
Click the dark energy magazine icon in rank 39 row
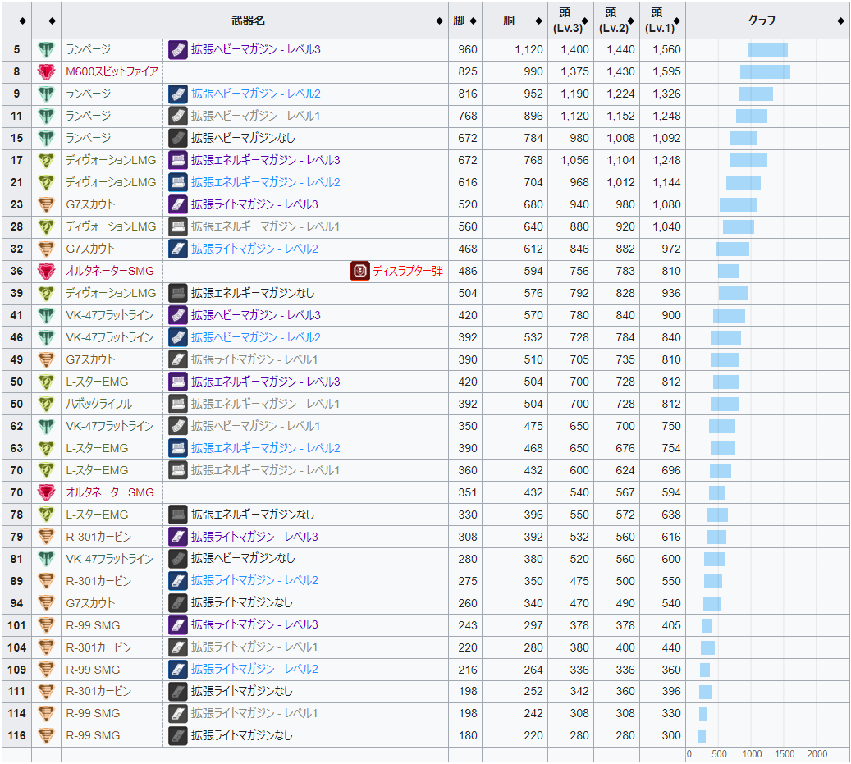tap(177, 294)
